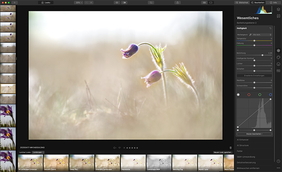Click the Intelligenter Kontrast slider handle

(x=254, y=61)
